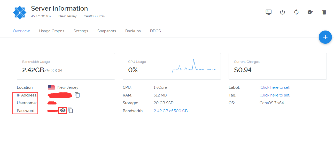
Task: Copy the IP address to clipboard
Action: tap(77, 95)
